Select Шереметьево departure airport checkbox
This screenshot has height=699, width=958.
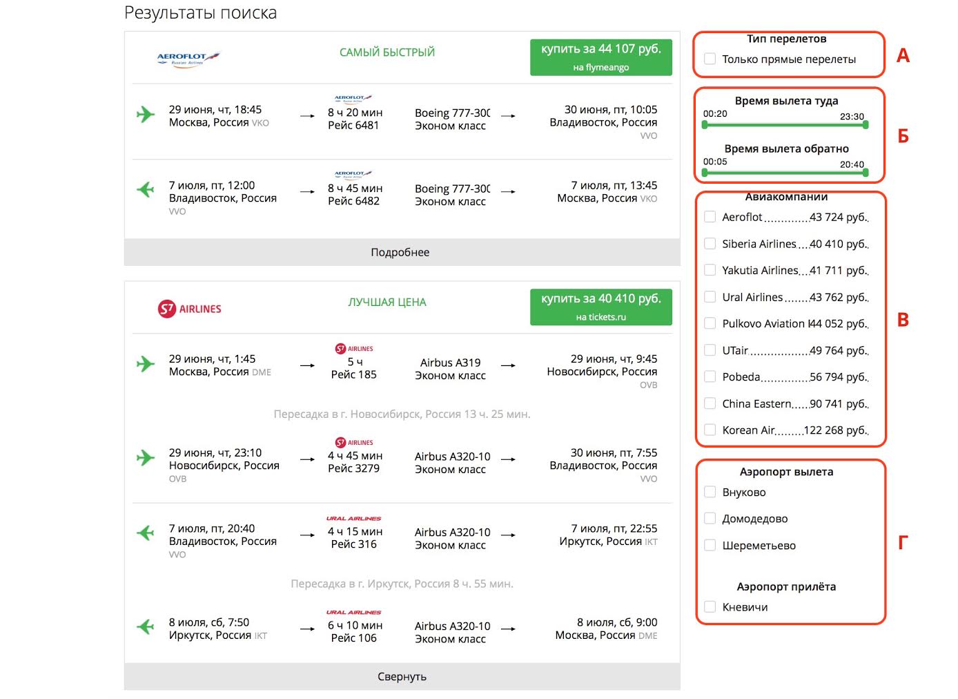[x=710, y=545]
